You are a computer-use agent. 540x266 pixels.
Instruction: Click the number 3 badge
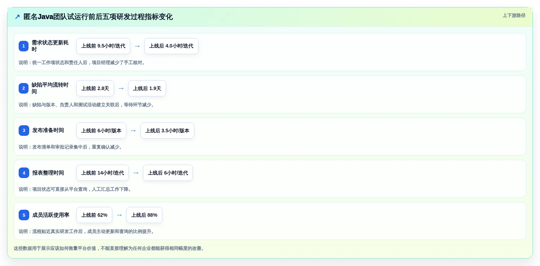point(24,131)
